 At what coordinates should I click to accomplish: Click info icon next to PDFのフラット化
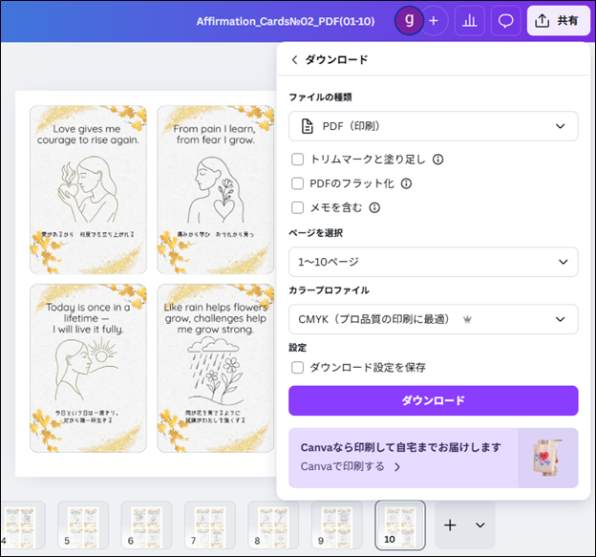(x=406, y=183)
